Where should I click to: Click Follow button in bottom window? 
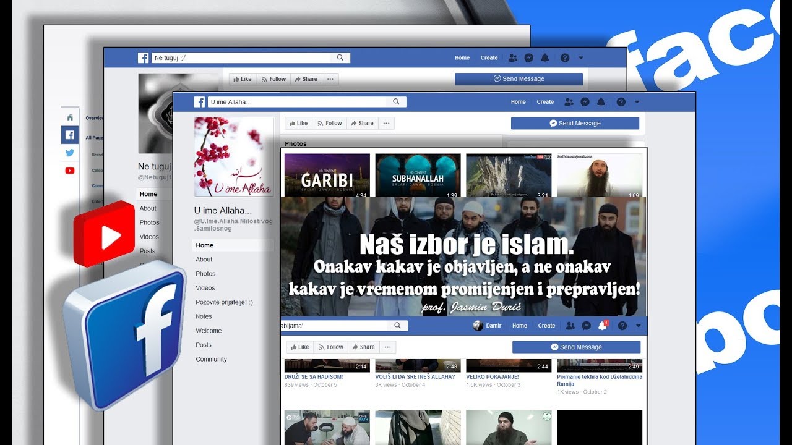click(x=330, y=347)
